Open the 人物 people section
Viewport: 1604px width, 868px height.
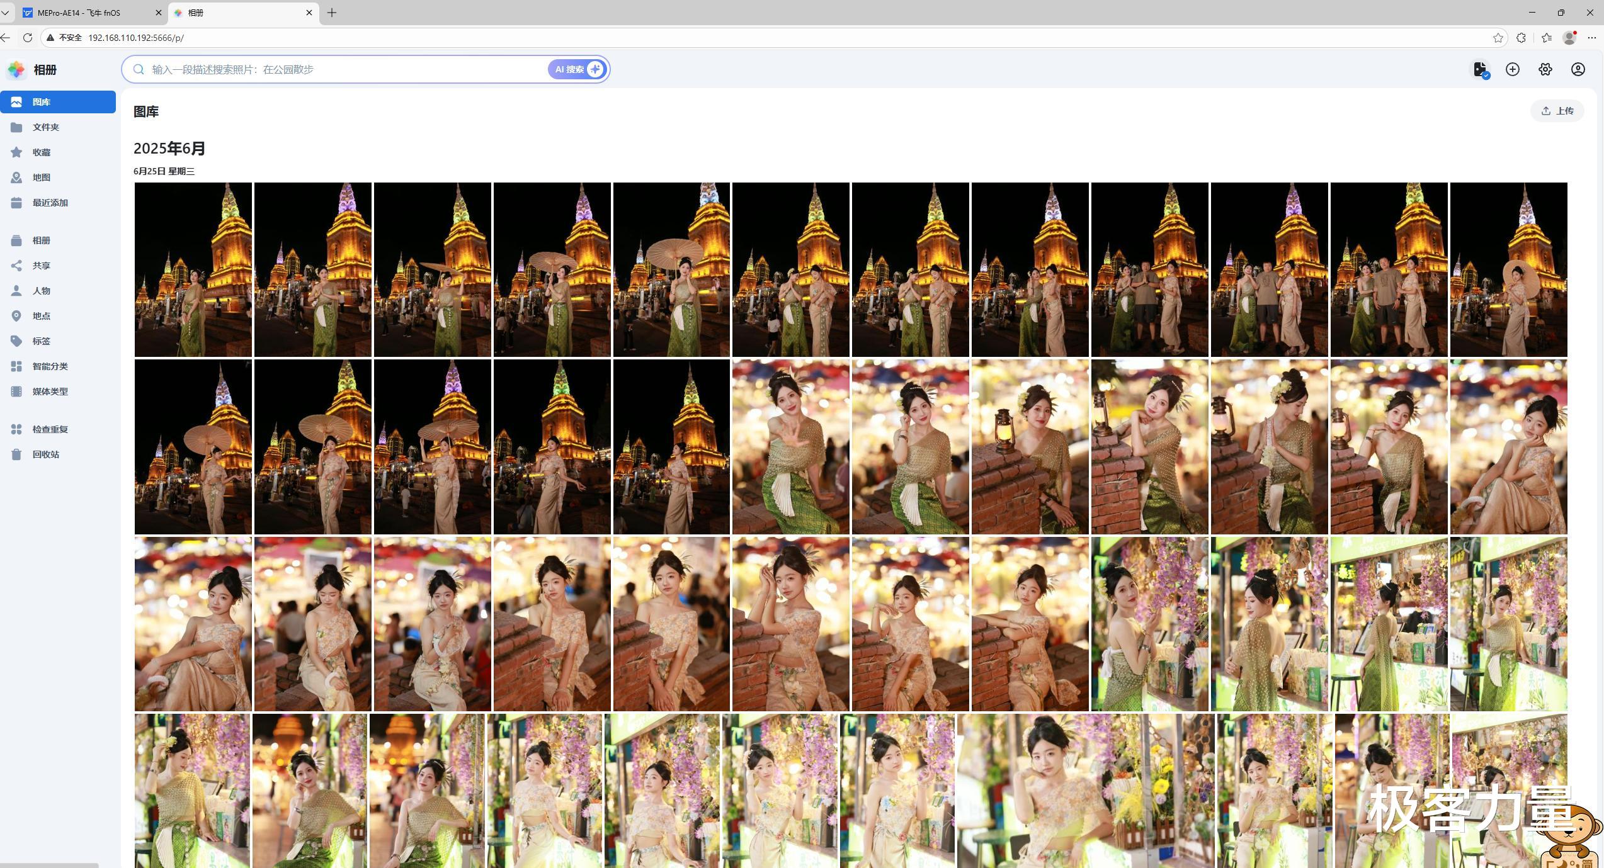point(42,291)
